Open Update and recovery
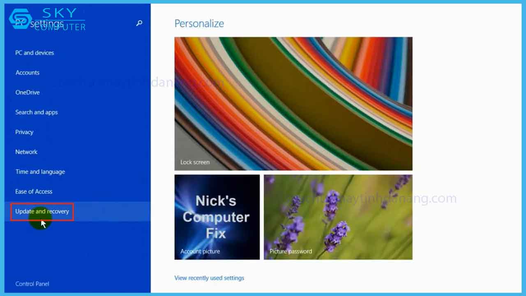The image size is (526, 296). (42, 211)
